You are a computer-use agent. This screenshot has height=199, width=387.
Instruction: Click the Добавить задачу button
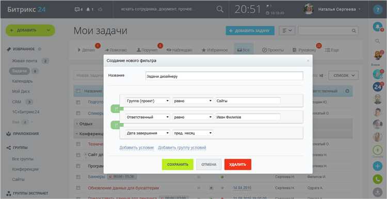point(250,31)
